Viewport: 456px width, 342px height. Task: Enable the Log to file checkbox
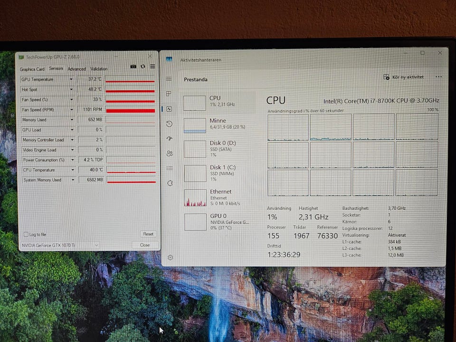[26, 234]
